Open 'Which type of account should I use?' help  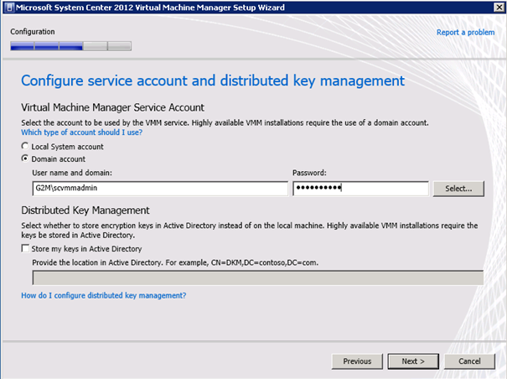point(82,132)
